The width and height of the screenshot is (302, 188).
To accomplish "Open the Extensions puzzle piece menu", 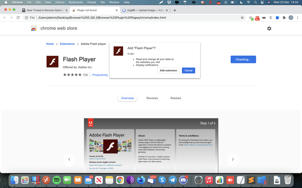I will click(284, 18).
